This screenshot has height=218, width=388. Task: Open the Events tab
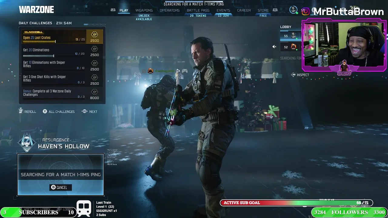(x=223, y=10)
